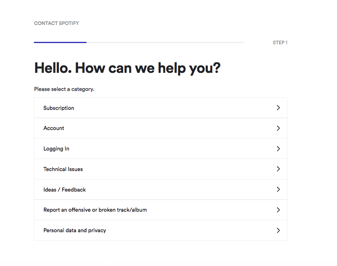Click the chevron beside Logging In
The width and height of the screenshot is (337, 266).
[278, 148]
